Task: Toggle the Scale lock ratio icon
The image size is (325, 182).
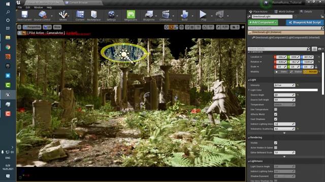Action: point(316,67)
